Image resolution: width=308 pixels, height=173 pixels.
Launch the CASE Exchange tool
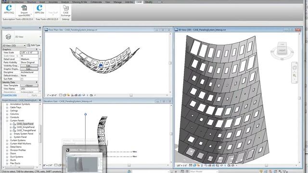pos(65,11)
